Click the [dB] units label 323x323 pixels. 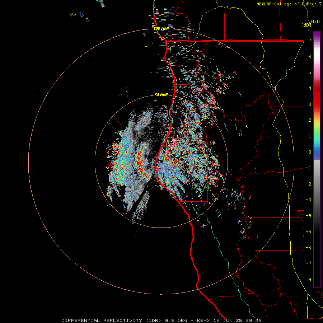pyautogui.click(x=306, y=25)
